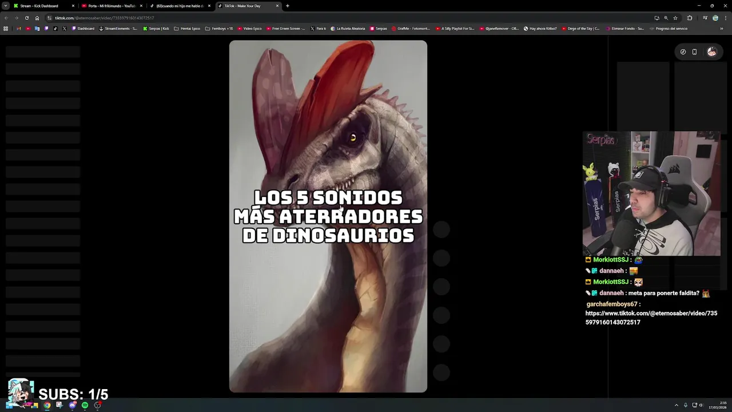Open the Dirge of the Sky bookmark
The height and width of the screenshot is (412, 732).
click(581, 29)
